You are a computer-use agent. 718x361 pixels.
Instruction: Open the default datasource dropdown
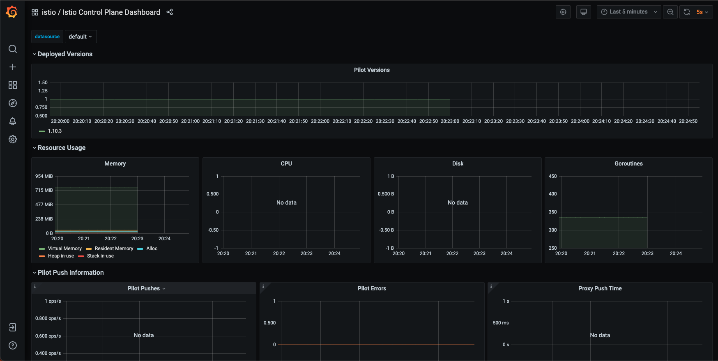[81, 37]
